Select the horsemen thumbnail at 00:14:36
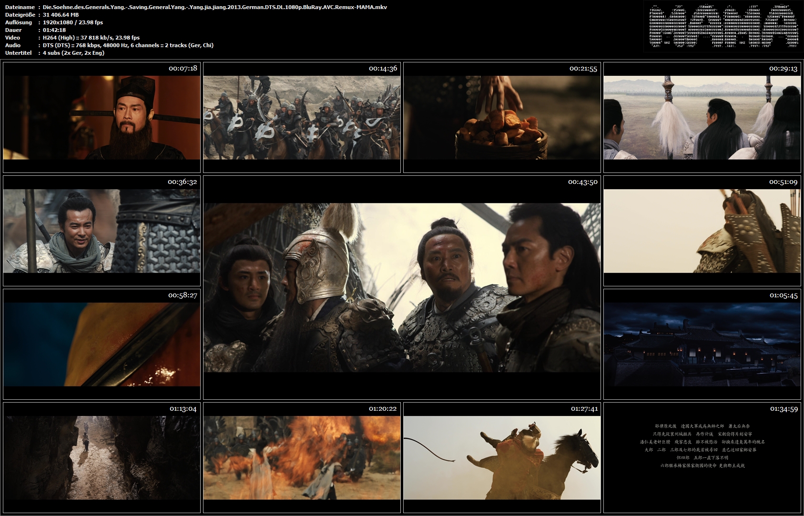This screenshot has width=804, height=516. 302,117
